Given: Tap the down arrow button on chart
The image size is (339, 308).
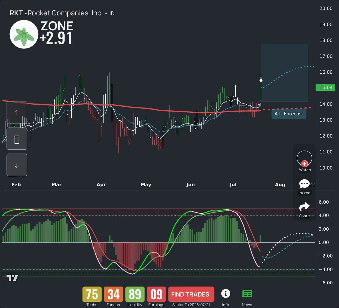Looking at the screenshot, I should (x=17, y=165).
